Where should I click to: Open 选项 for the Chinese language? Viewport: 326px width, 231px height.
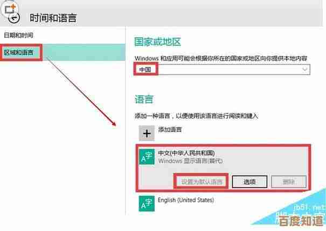coord(249,182)
